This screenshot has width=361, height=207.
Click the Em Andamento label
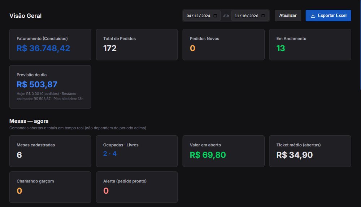pyautogui.click(x=291, y=39)
